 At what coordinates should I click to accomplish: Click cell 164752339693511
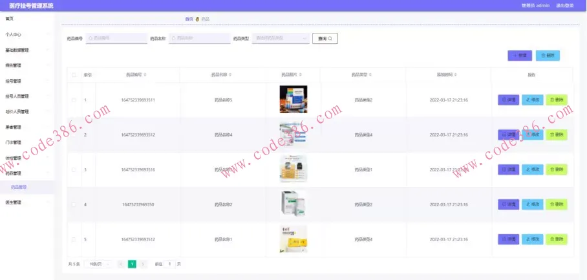click(x=138, y=100)
